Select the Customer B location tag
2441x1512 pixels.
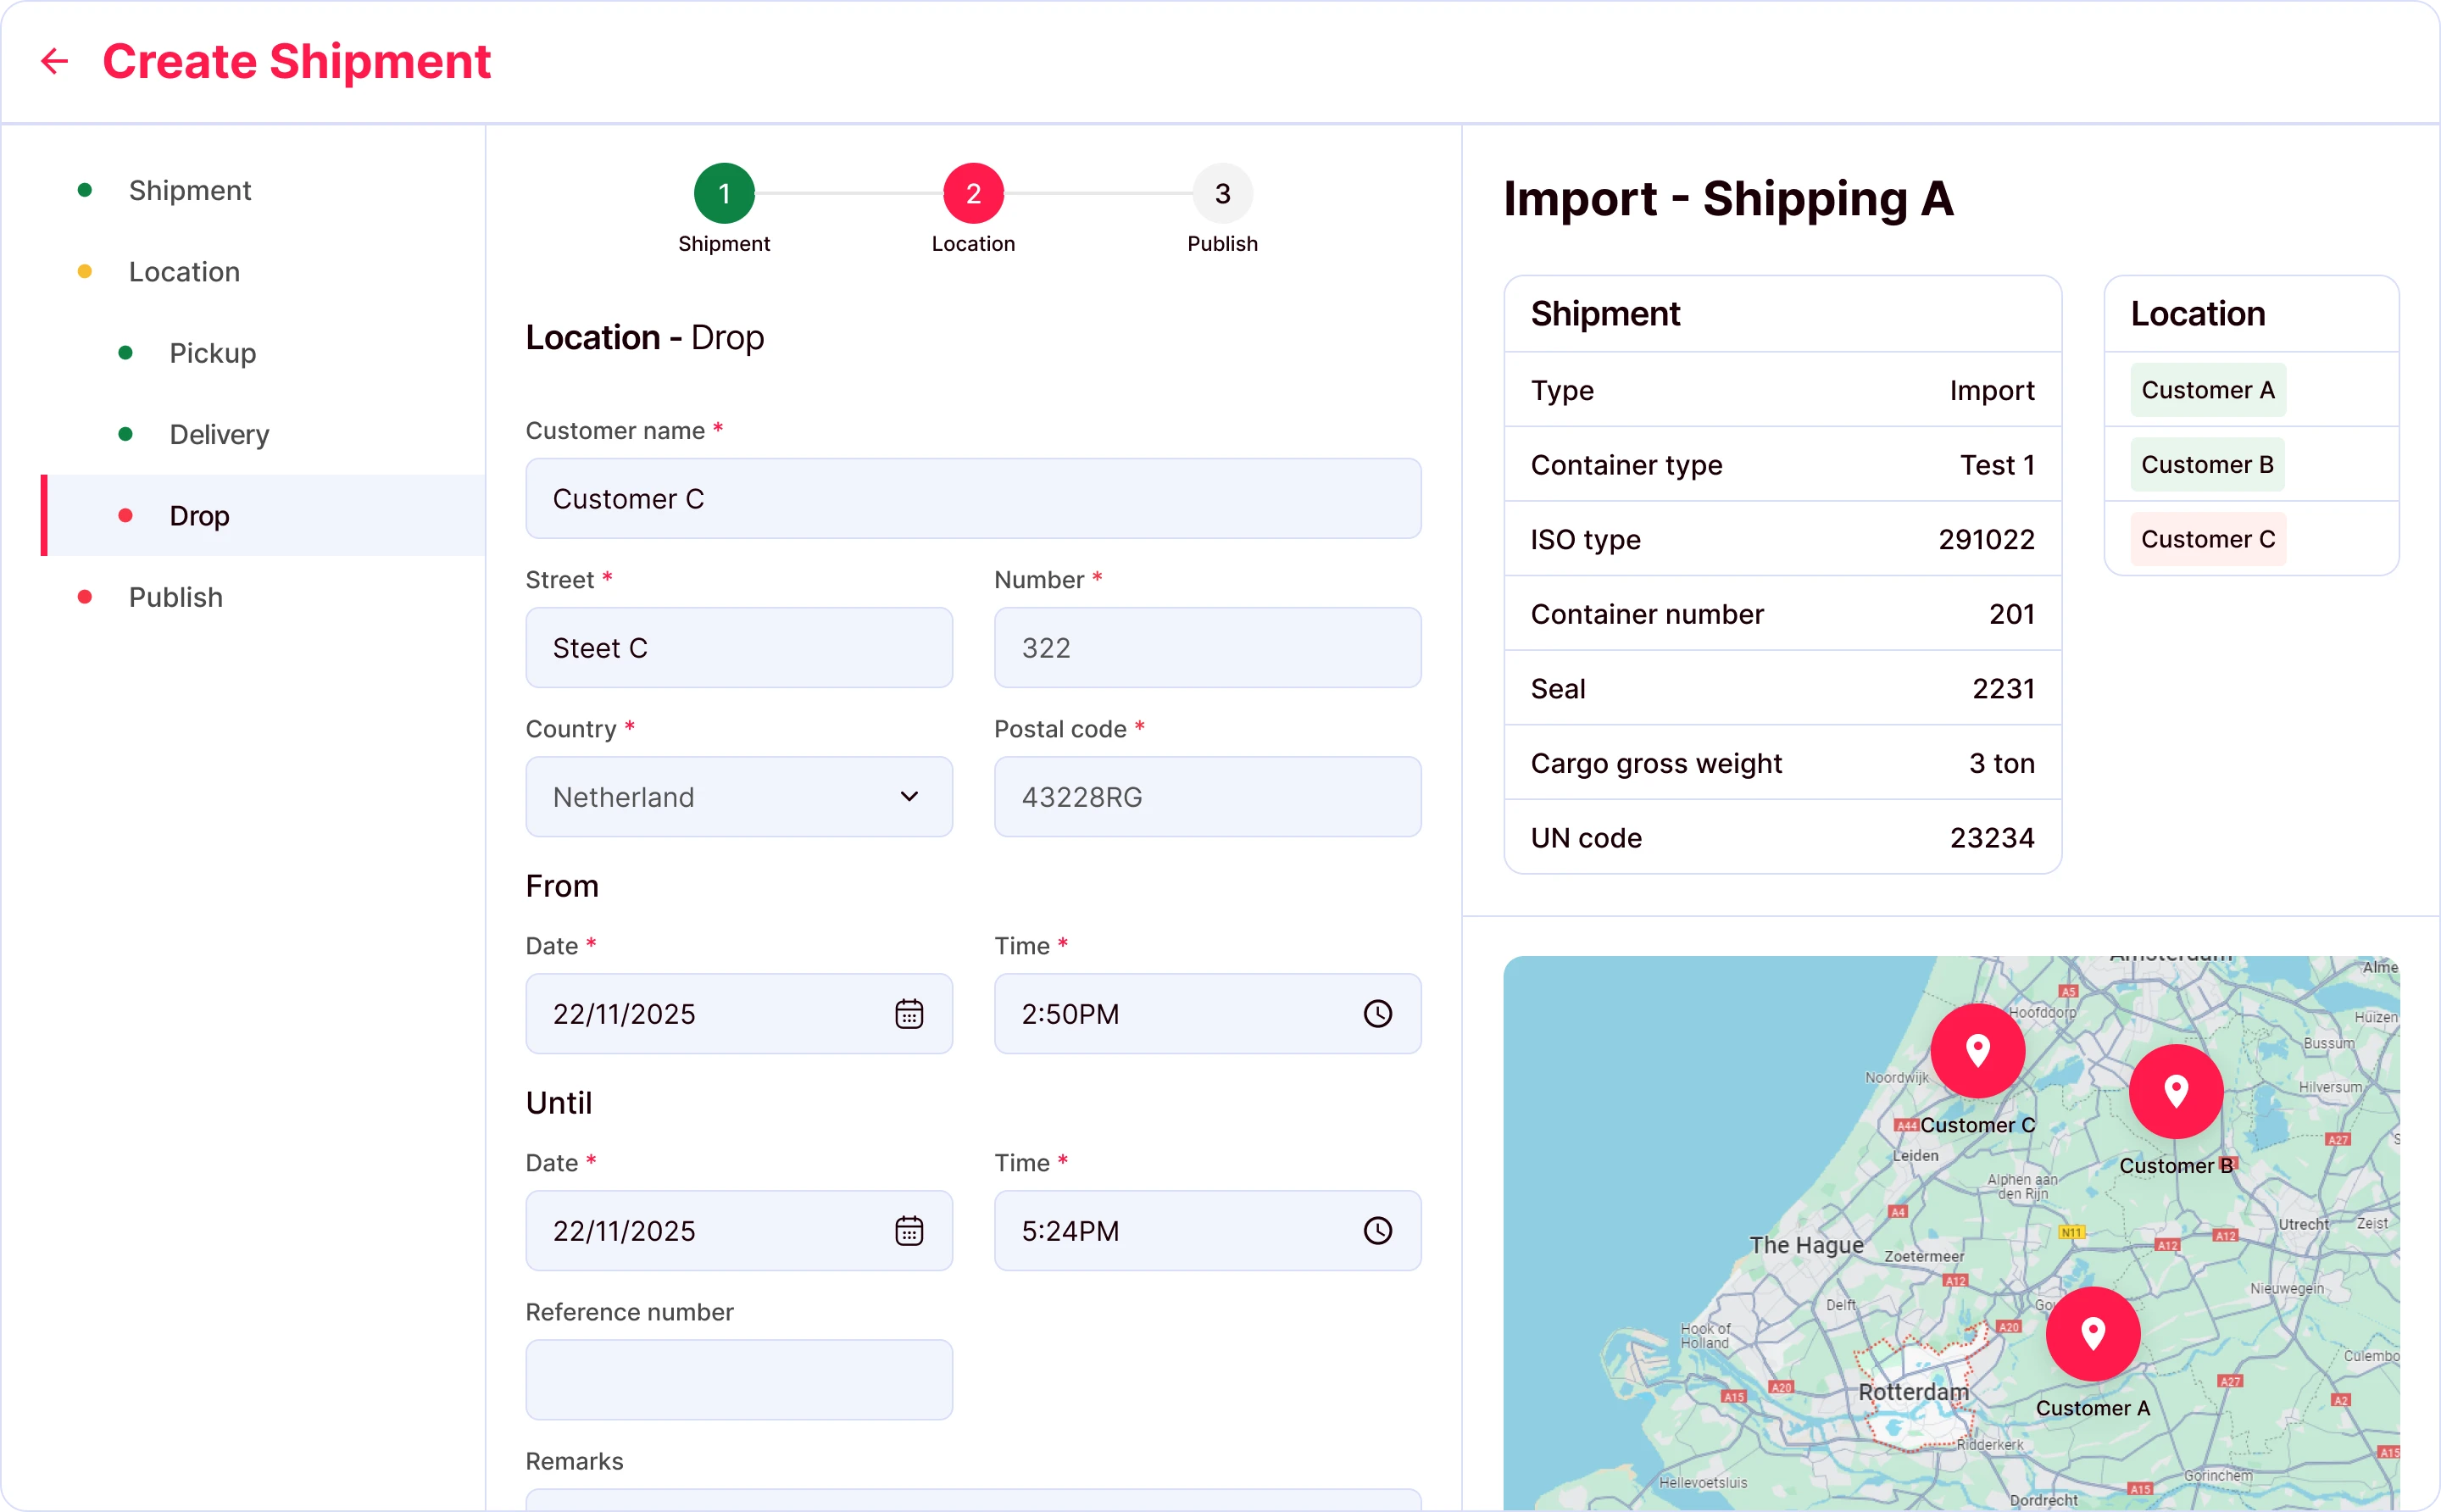coord(2207,465)
